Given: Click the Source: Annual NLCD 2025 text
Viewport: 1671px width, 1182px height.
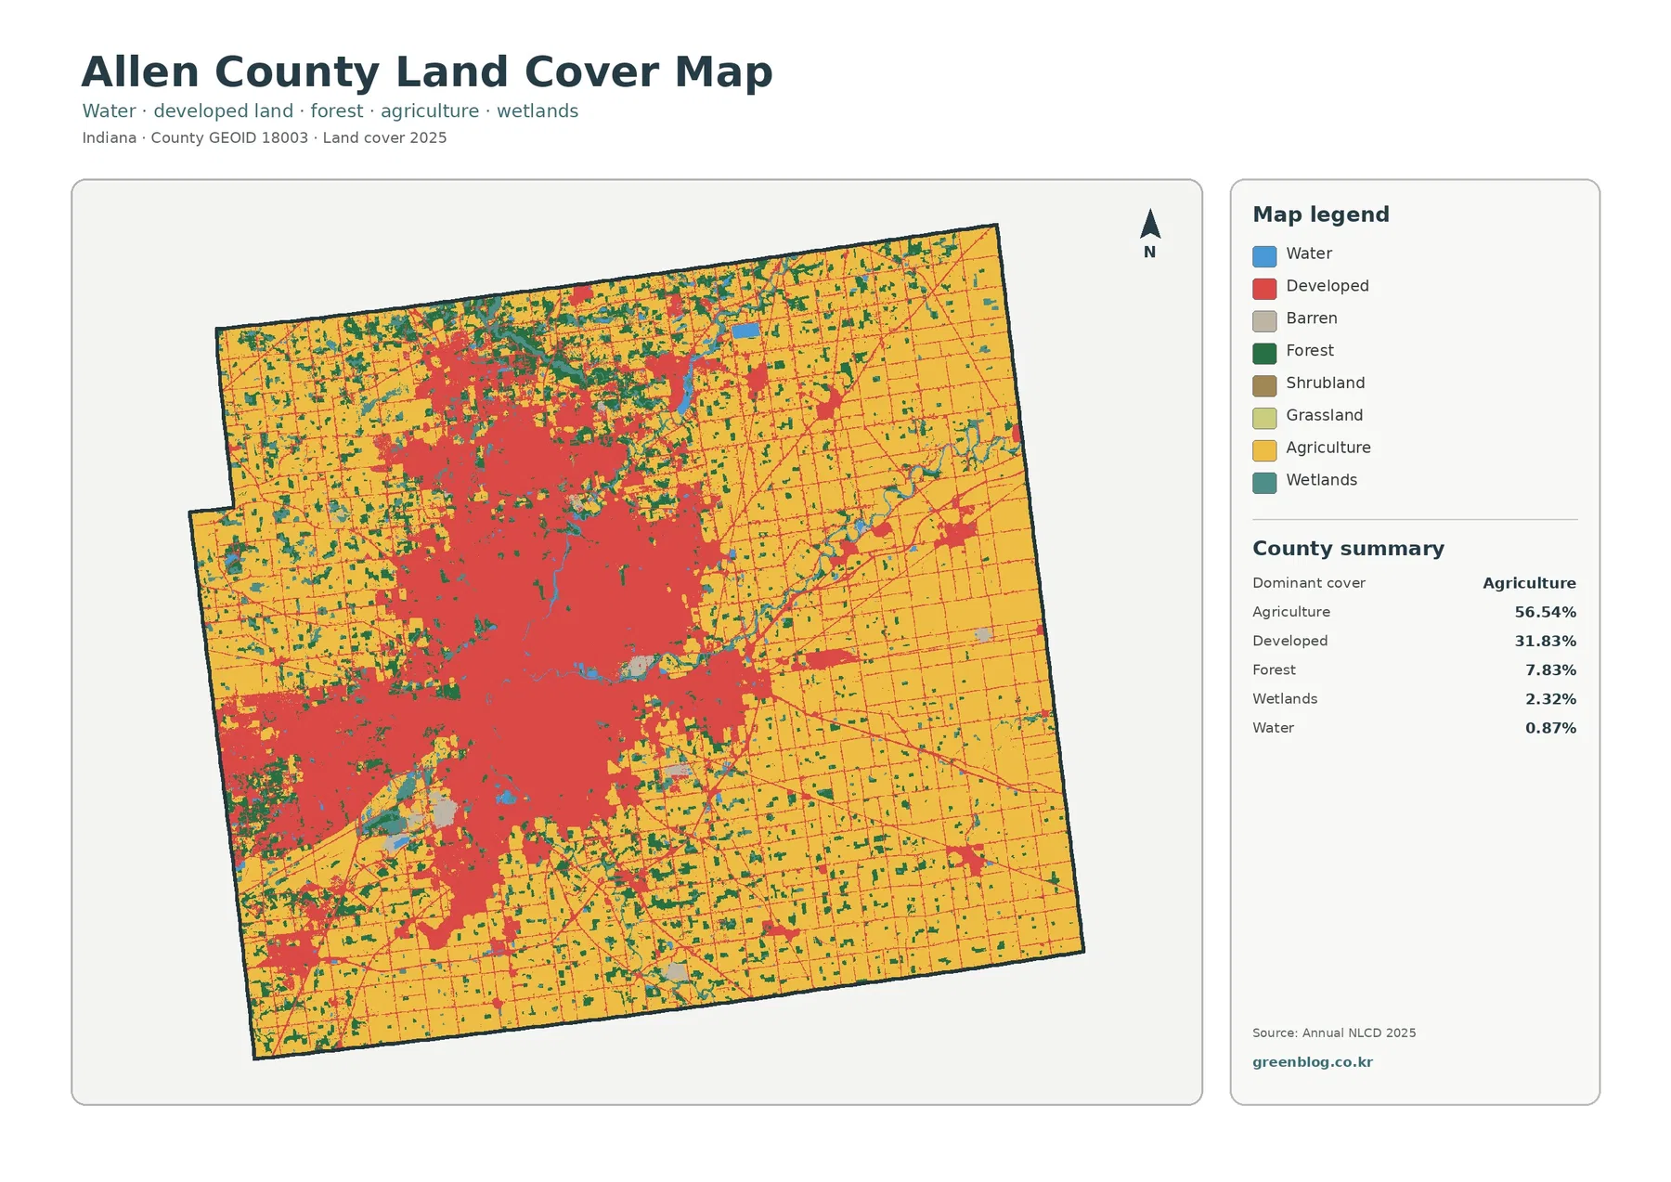Looking at the screenshot, I should (1334, 1033).
